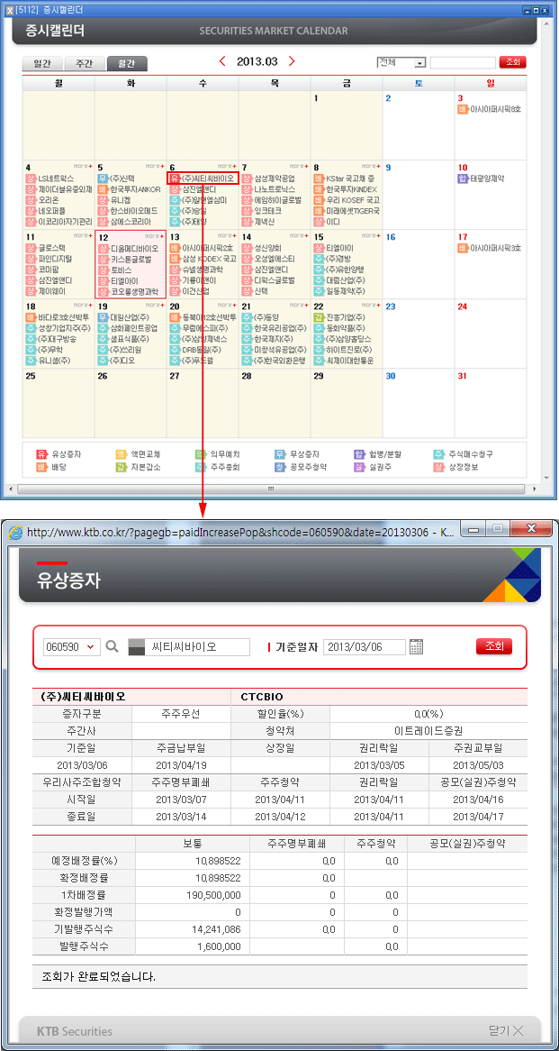Click 닫기 to close the popup
Screen dimensions: 559x1051
point(505,1030)
